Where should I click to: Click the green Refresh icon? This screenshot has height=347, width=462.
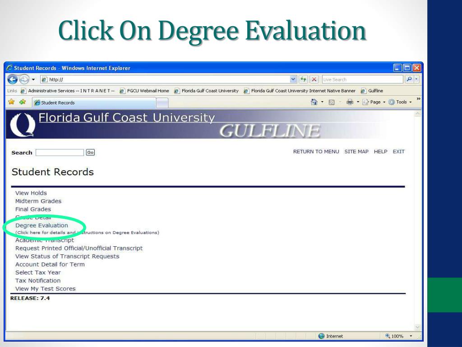point(303,80)
